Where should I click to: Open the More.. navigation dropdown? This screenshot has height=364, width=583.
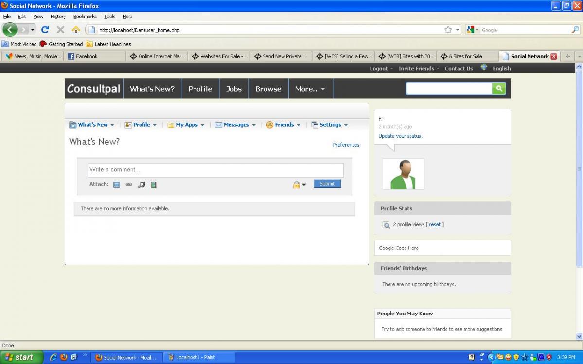(x=310, y=89)
